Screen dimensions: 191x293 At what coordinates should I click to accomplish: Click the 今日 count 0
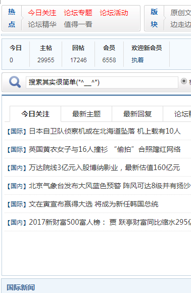click(11, 60)
